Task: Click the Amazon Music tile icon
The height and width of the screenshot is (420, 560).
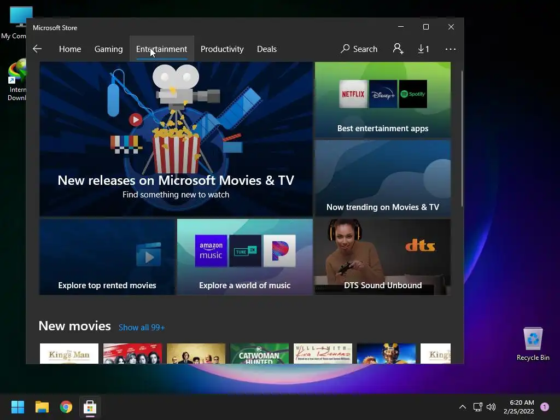Action: (x=211, y=250)
